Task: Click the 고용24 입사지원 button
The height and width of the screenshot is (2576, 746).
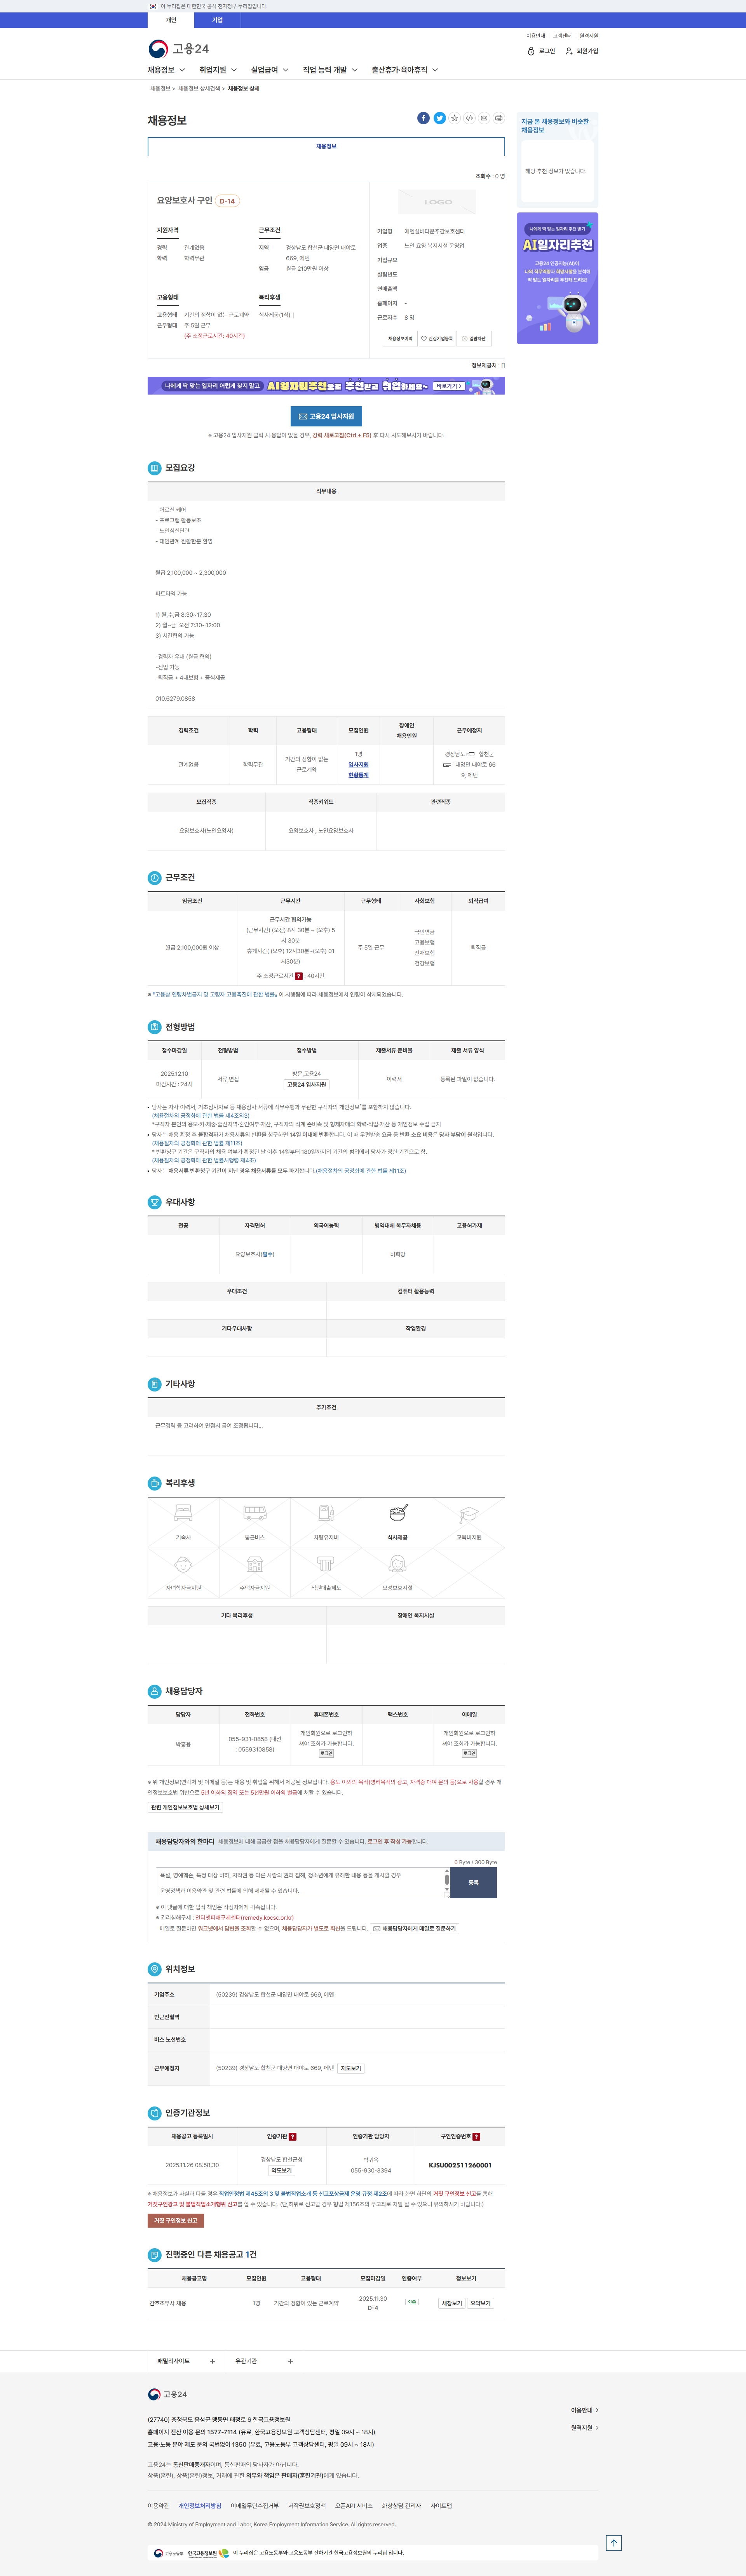Action: point(326,416)
